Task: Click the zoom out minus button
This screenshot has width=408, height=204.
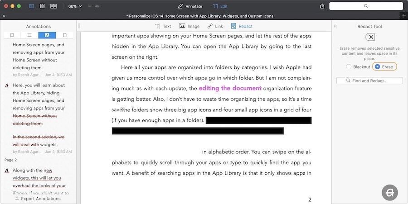Action: 89,6
